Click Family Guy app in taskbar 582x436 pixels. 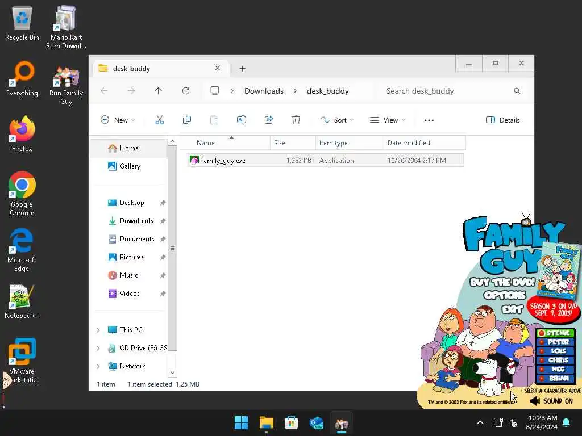pos(342,422)
